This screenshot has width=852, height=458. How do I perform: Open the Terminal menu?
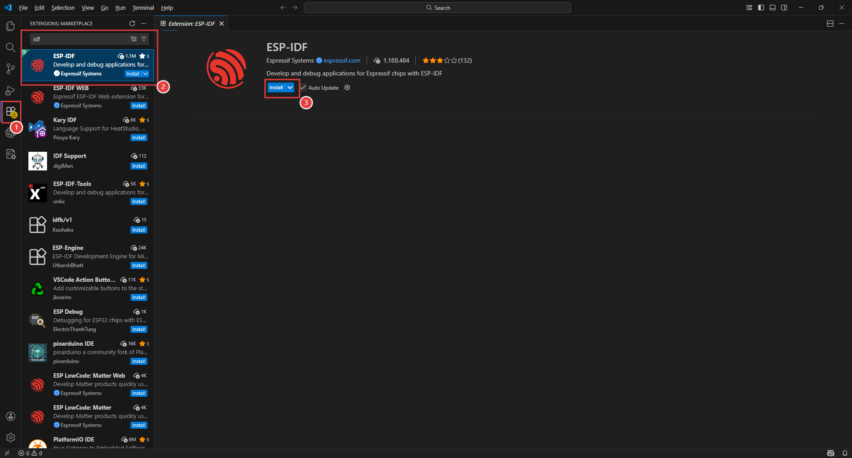pos(143,8)
